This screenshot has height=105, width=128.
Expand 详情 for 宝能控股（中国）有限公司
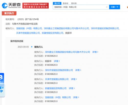(76, 97)
